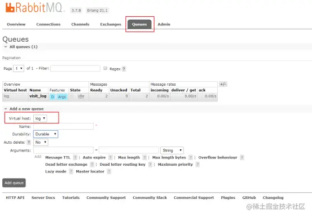
Task: Sort by State column header
Action: click(75, 90)
